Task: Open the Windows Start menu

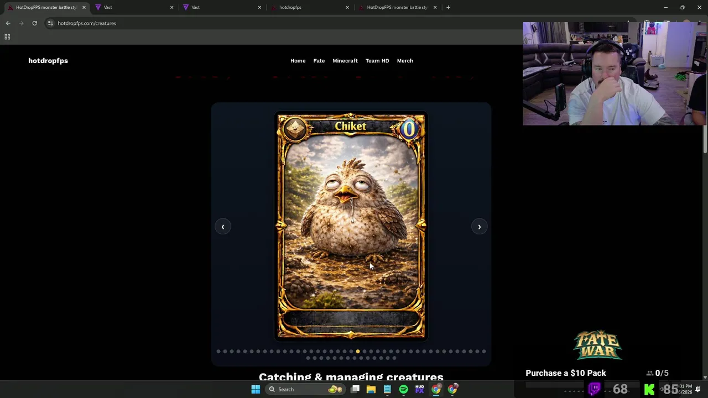Action: coord(256,389)
